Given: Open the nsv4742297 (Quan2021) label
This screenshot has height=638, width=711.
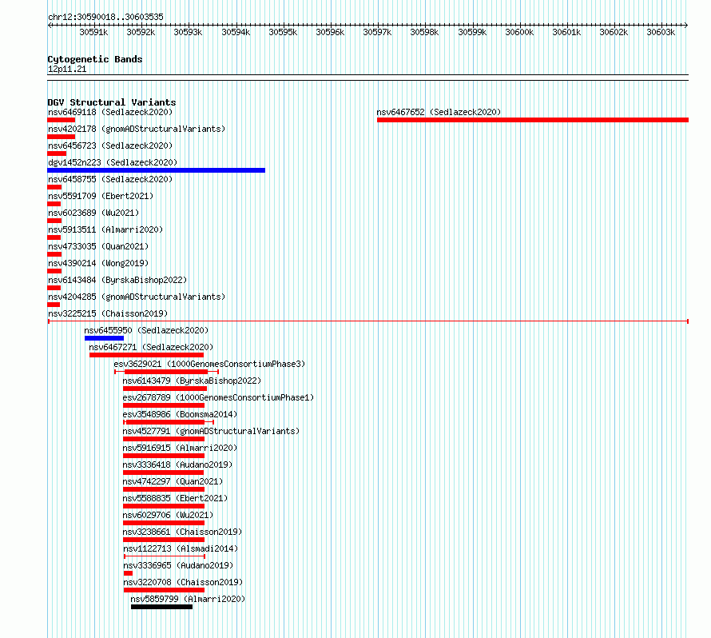Looking at the screenshot, I should pyautogui.click(x=173, y=481).
